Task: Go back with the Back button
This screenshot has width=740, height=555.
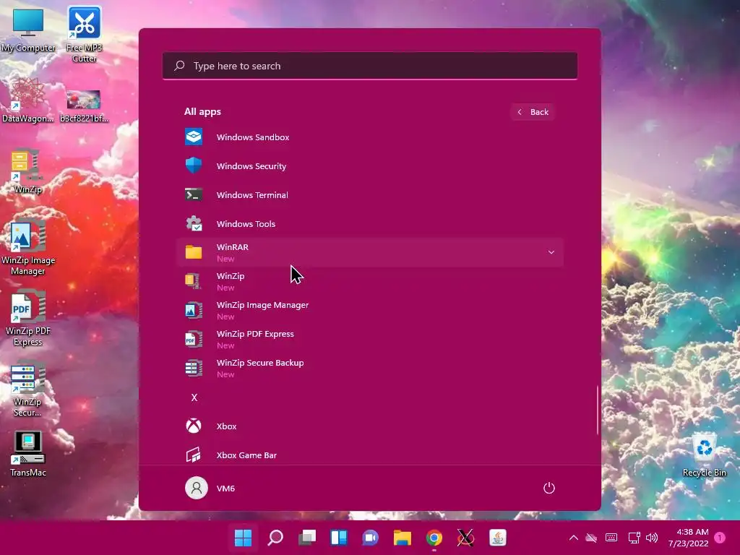Action: pos(533,112)
